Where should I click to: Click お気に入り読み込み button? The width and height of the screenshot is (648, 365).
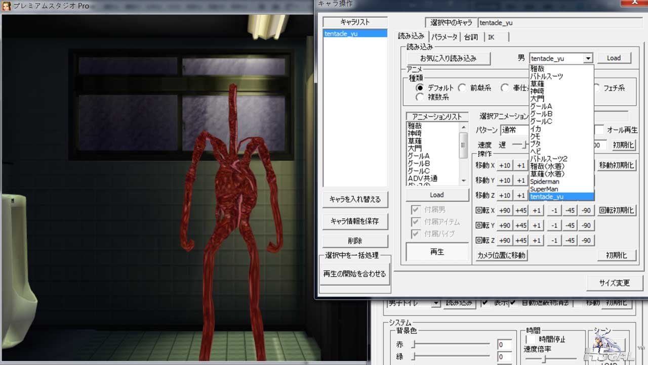(x=448, y=58)
